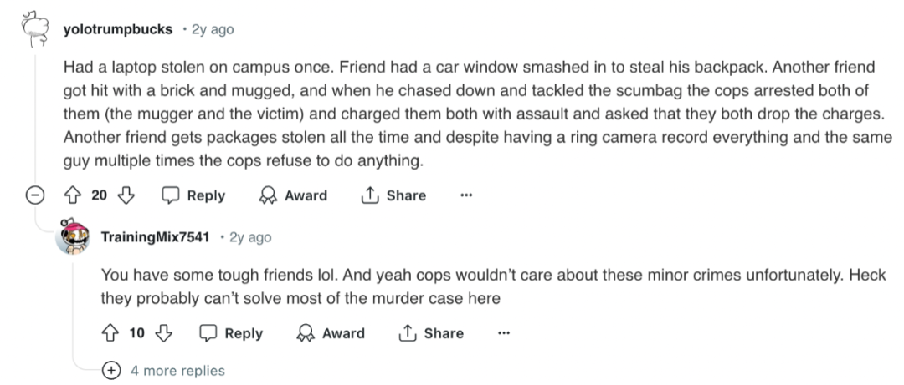This screenshot has width=904, height=385.
Task: Open TrainingMix7541 username link
Action: tap(155, 237)
